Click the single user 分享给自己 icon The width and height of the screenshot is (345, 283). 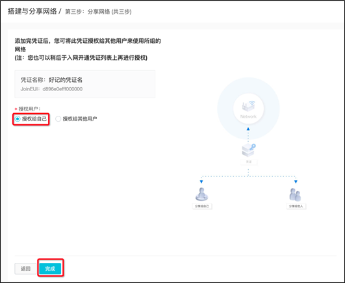click(x=201, y=194)
